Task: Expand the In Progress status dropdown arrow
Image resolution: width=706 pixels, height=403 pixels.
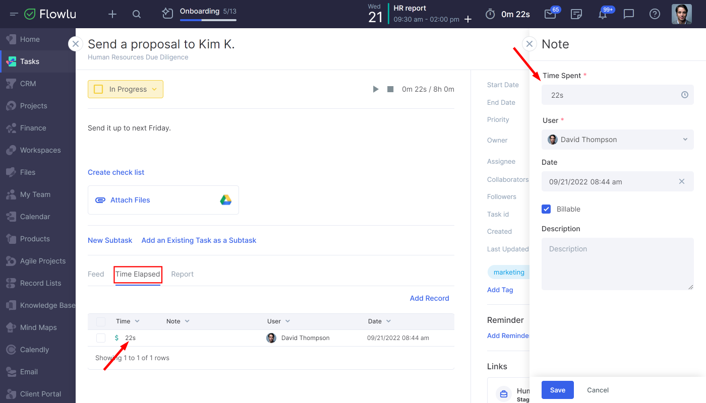Action: coord(154,89)
